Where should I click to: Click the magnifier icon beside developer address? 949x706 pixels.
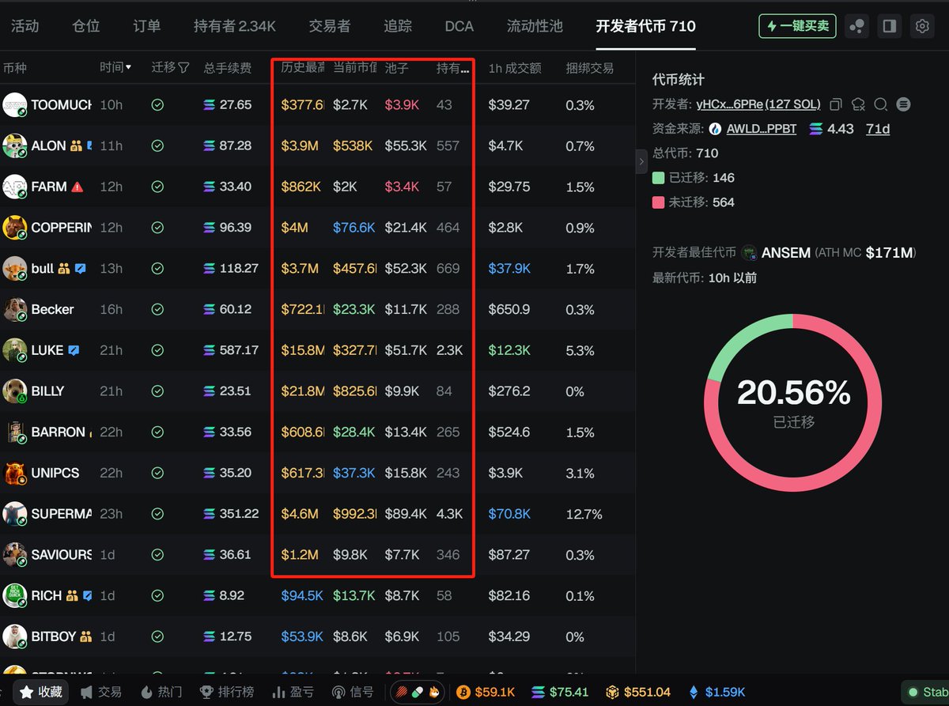(881, 104)
